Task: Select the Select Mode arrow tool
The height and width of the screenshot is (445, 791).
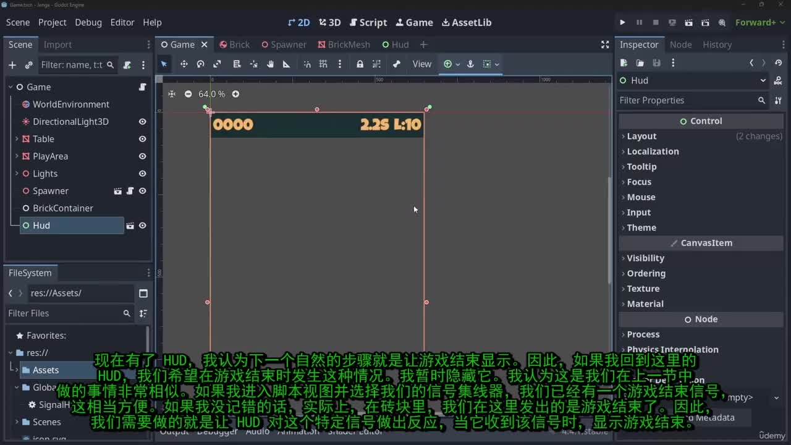Action: pyautogui.click(x=164, y=64)
